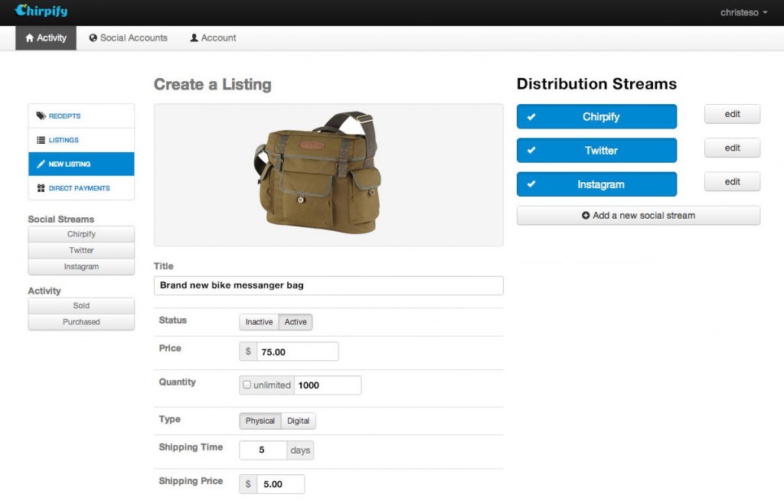
Task: Click the Type label
Action: [169, 419]
